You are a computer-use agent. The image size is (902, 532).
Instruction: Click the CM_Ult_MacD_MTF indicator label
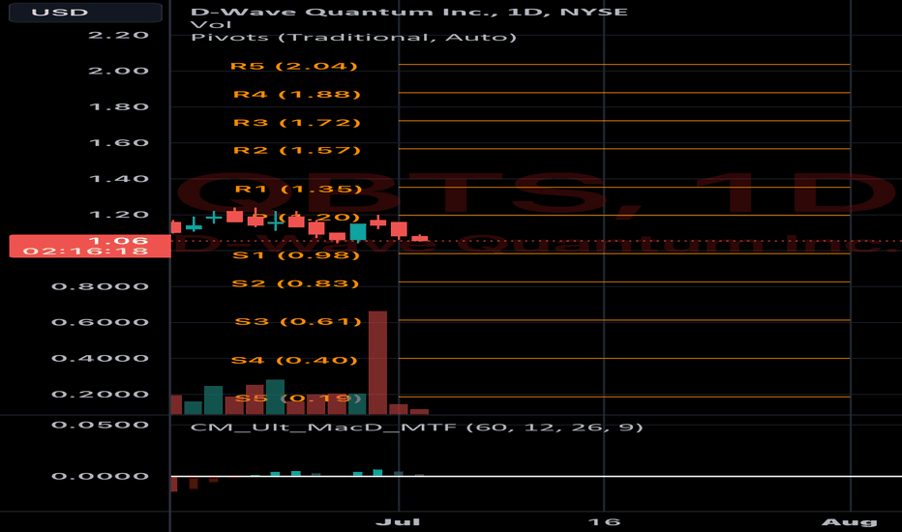(416, 428)
